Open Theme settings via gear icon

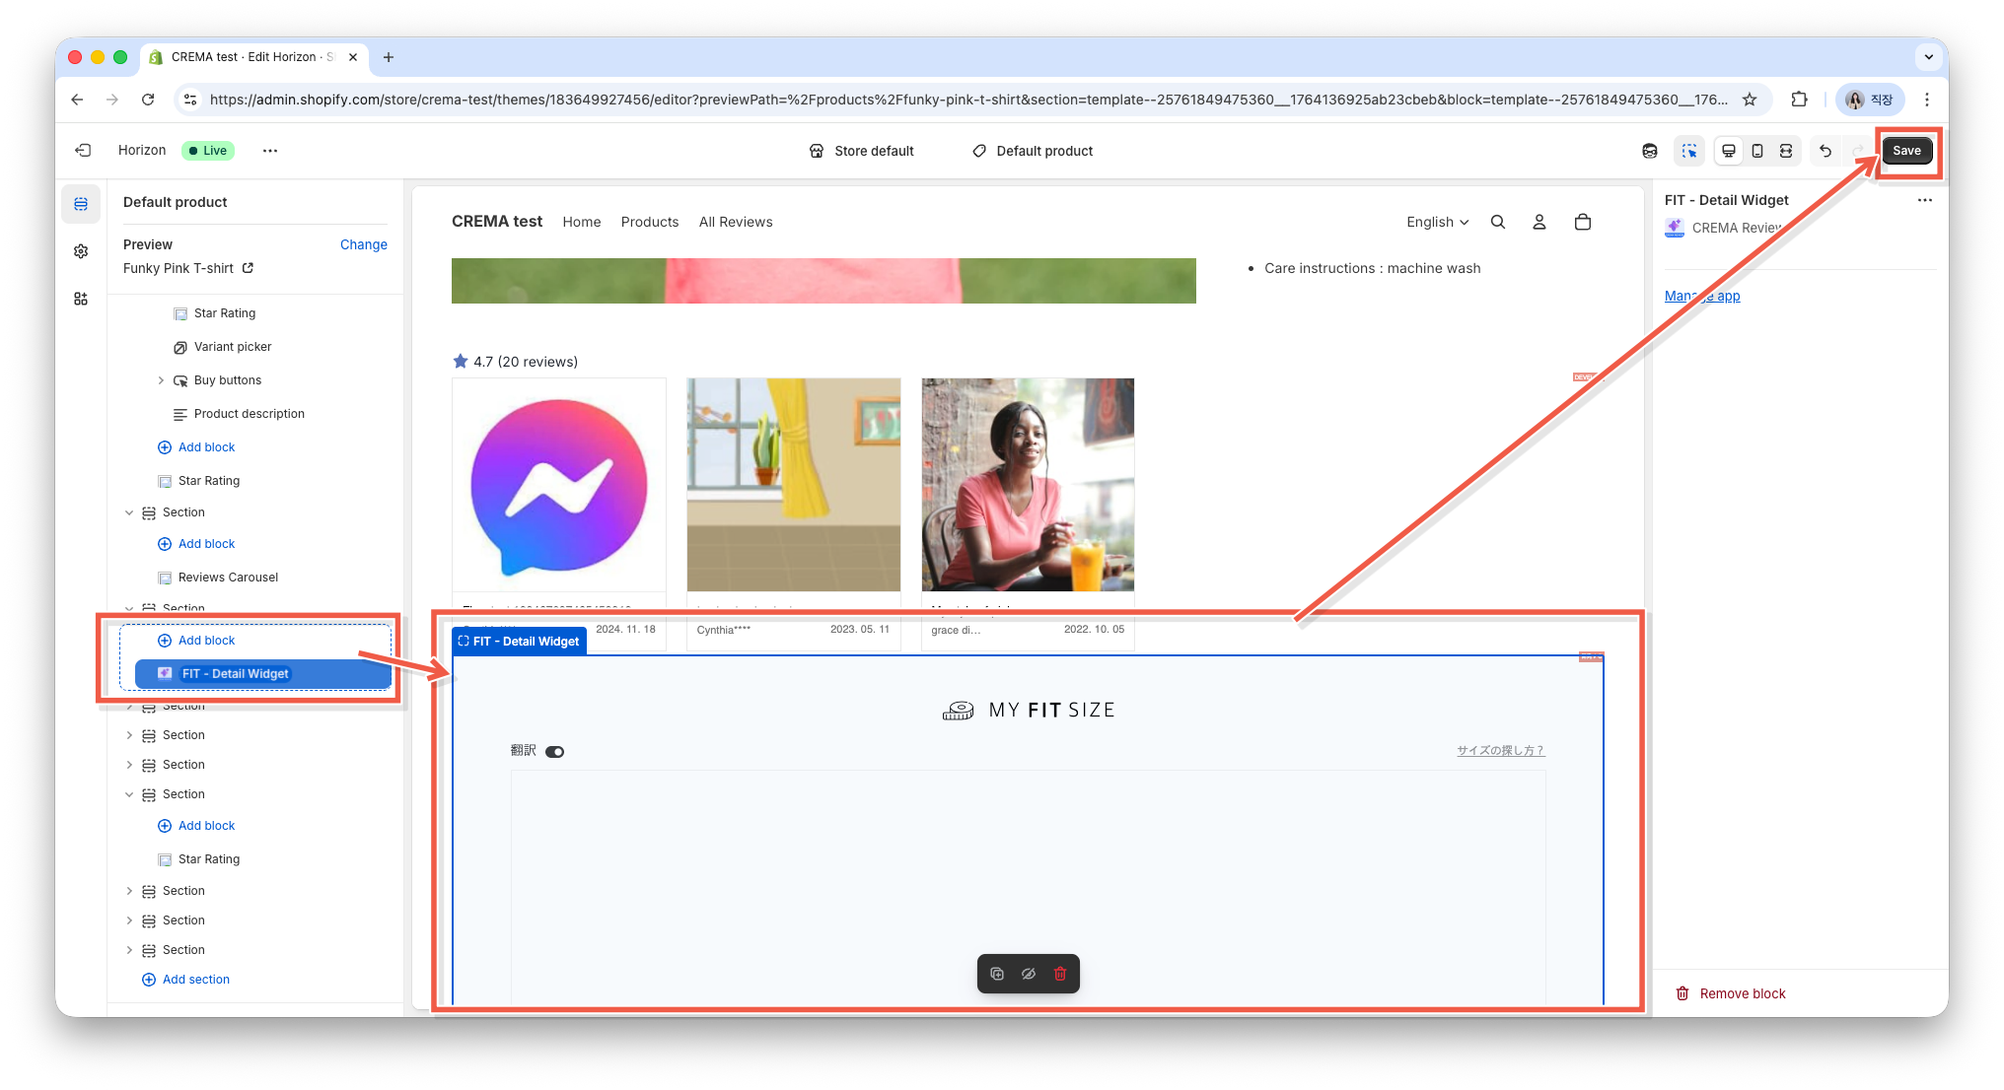(81, 250)
